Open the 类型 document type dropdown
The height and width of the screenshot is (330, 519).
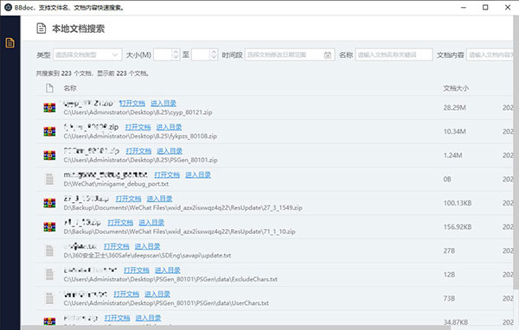87,54
